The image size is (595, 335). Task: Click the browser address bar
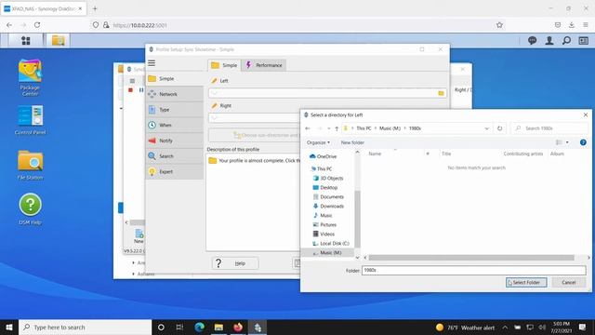coord(292,25)
